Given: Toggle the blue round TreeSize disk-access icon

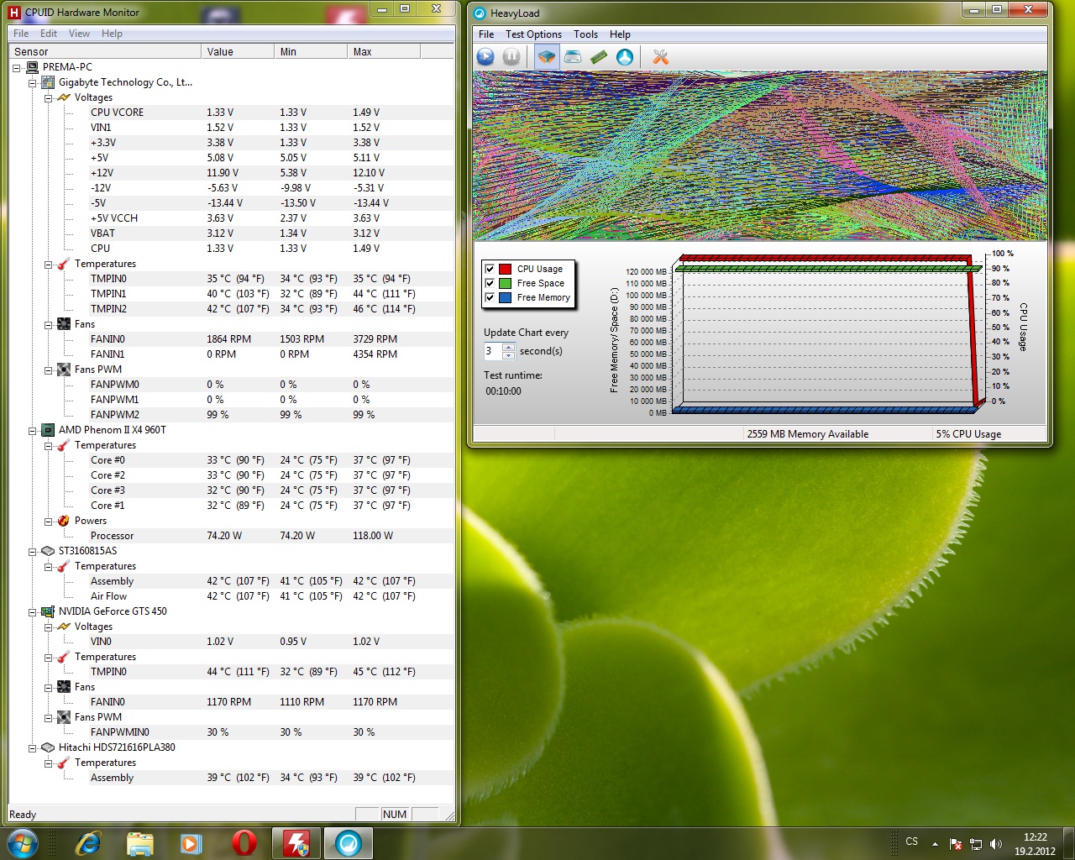Looking at the screenshot, I should pos(625,56).
